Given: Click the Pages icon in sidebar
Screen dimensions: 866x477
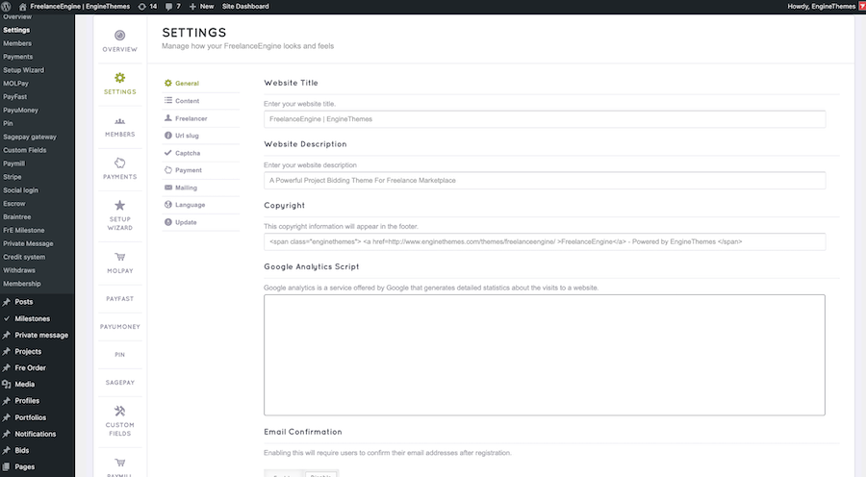Looking at the screenshot, I should pos(7,466).
